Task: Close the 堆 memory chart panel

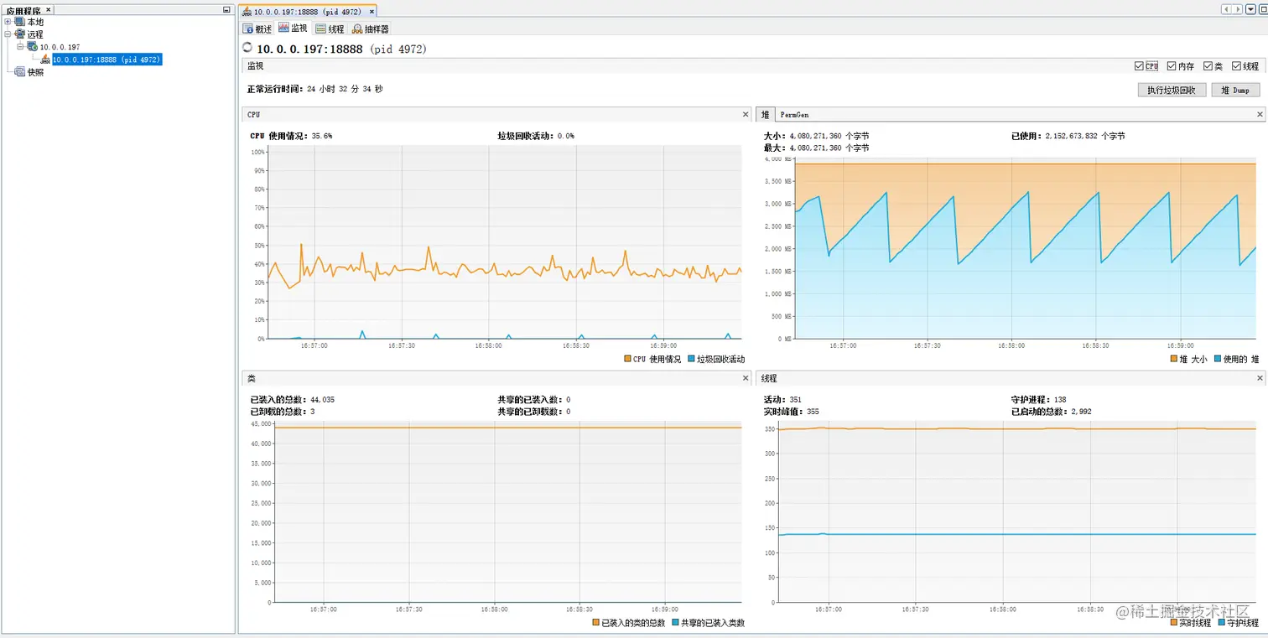Action: [x=1260, y=114]
